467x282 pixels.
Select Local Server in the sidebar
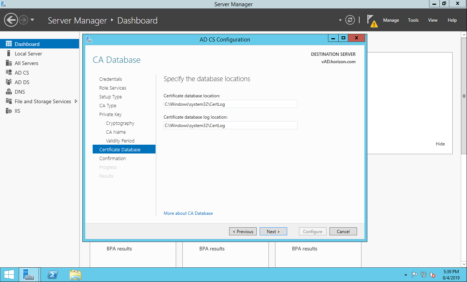point(28,54)
